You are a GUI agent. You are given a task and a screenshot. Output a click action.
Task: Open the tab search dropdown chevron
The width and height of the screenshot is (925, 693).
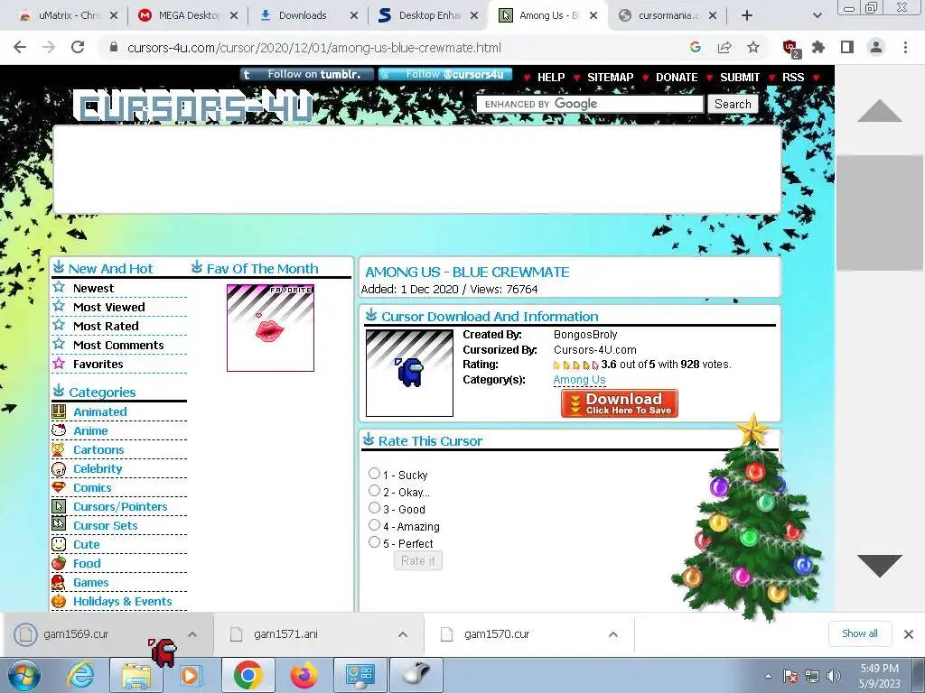(817, 15)
